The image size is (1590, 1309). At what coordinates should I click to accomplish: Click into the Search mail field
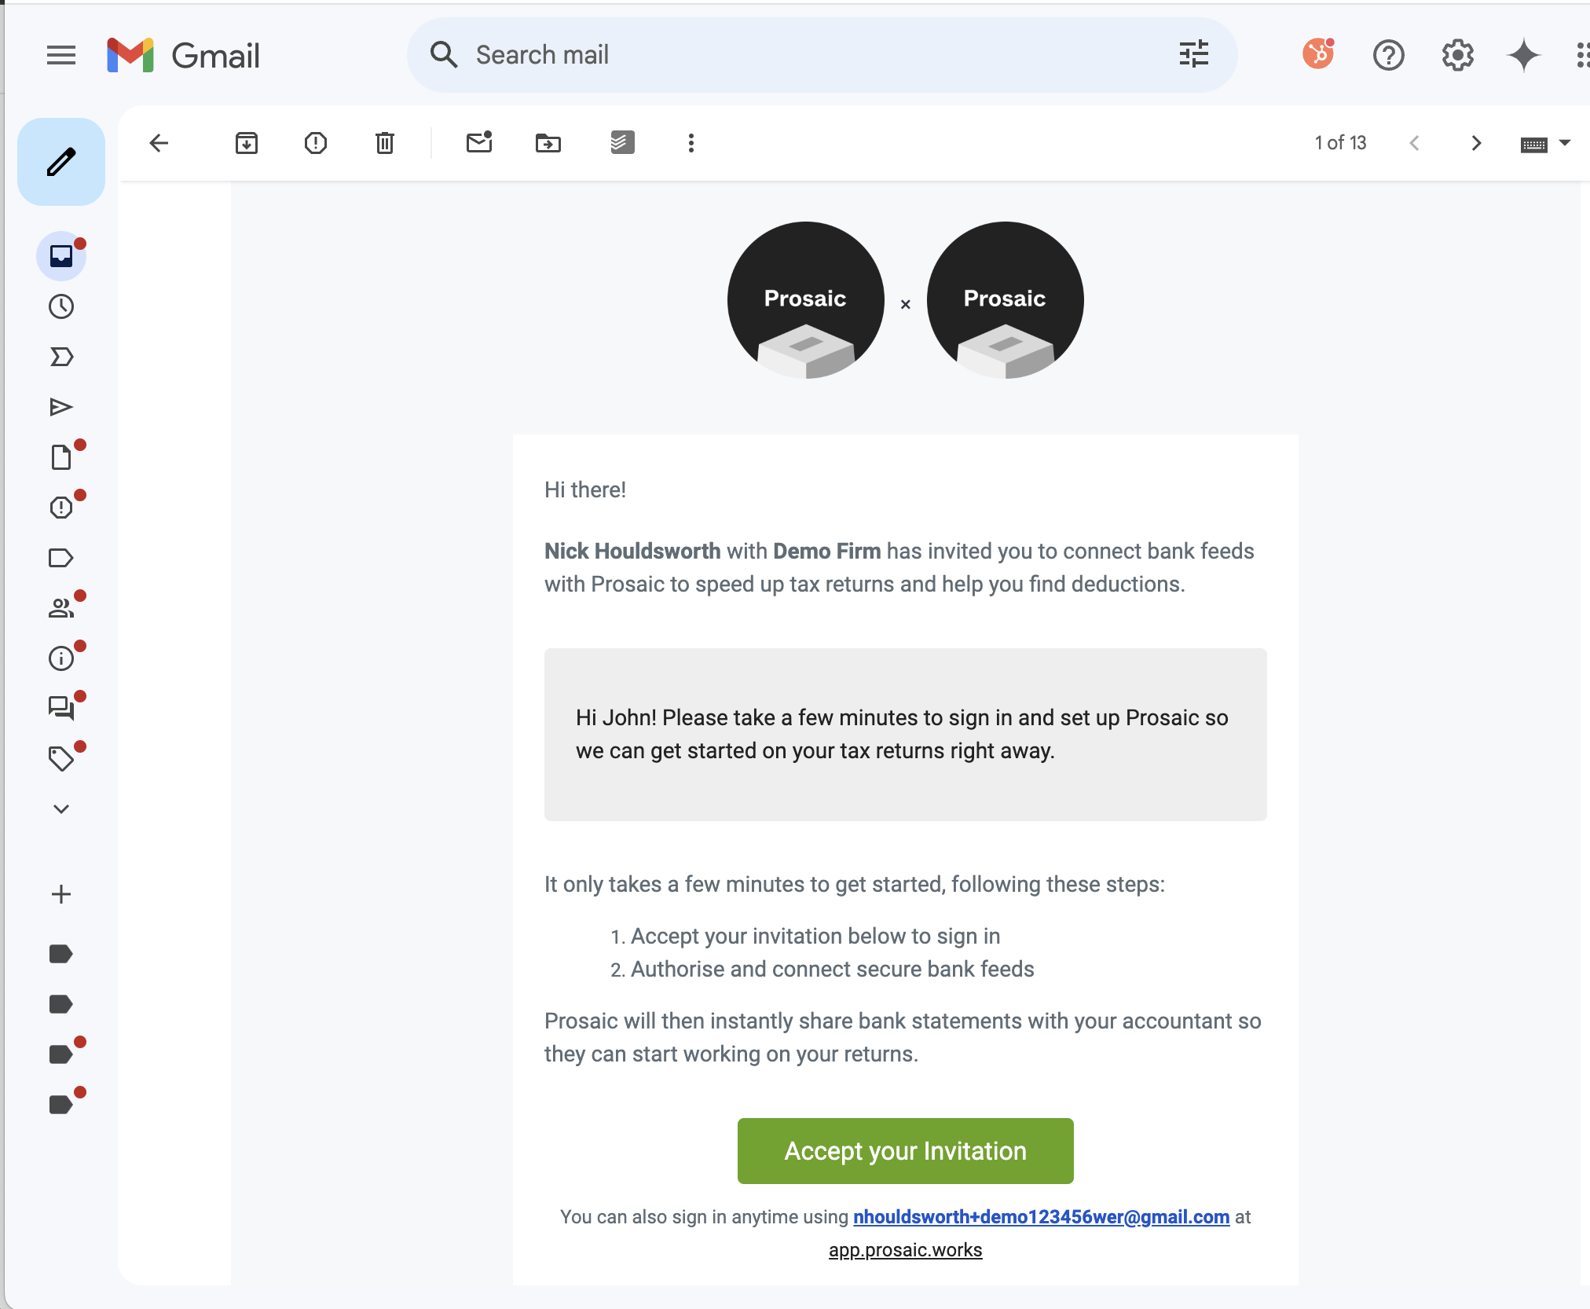point(786,55)
